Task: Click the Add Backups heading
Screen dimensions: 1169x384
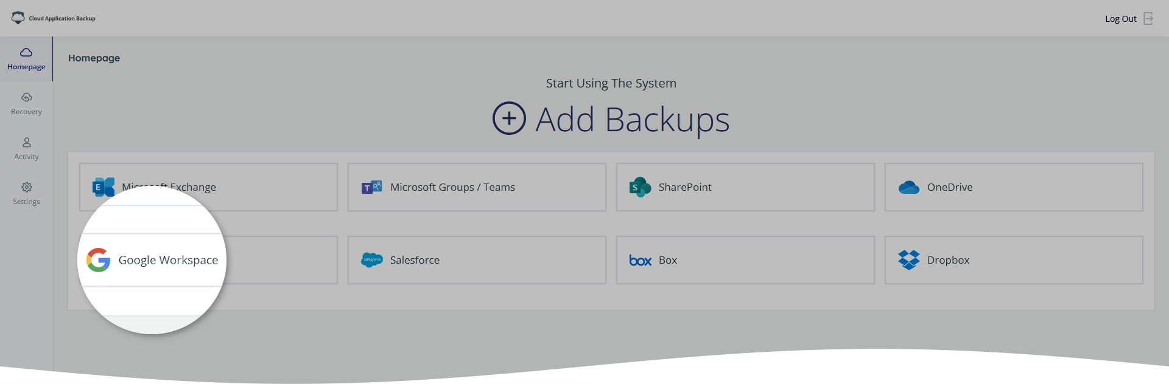Action: (632, 120)
